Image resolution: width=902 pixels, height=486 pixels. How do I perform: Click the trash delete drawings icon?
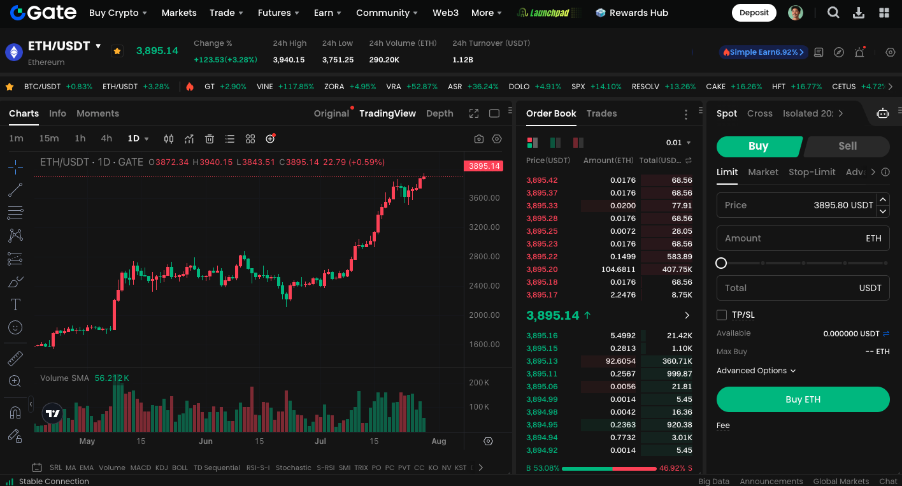[210, 139]
